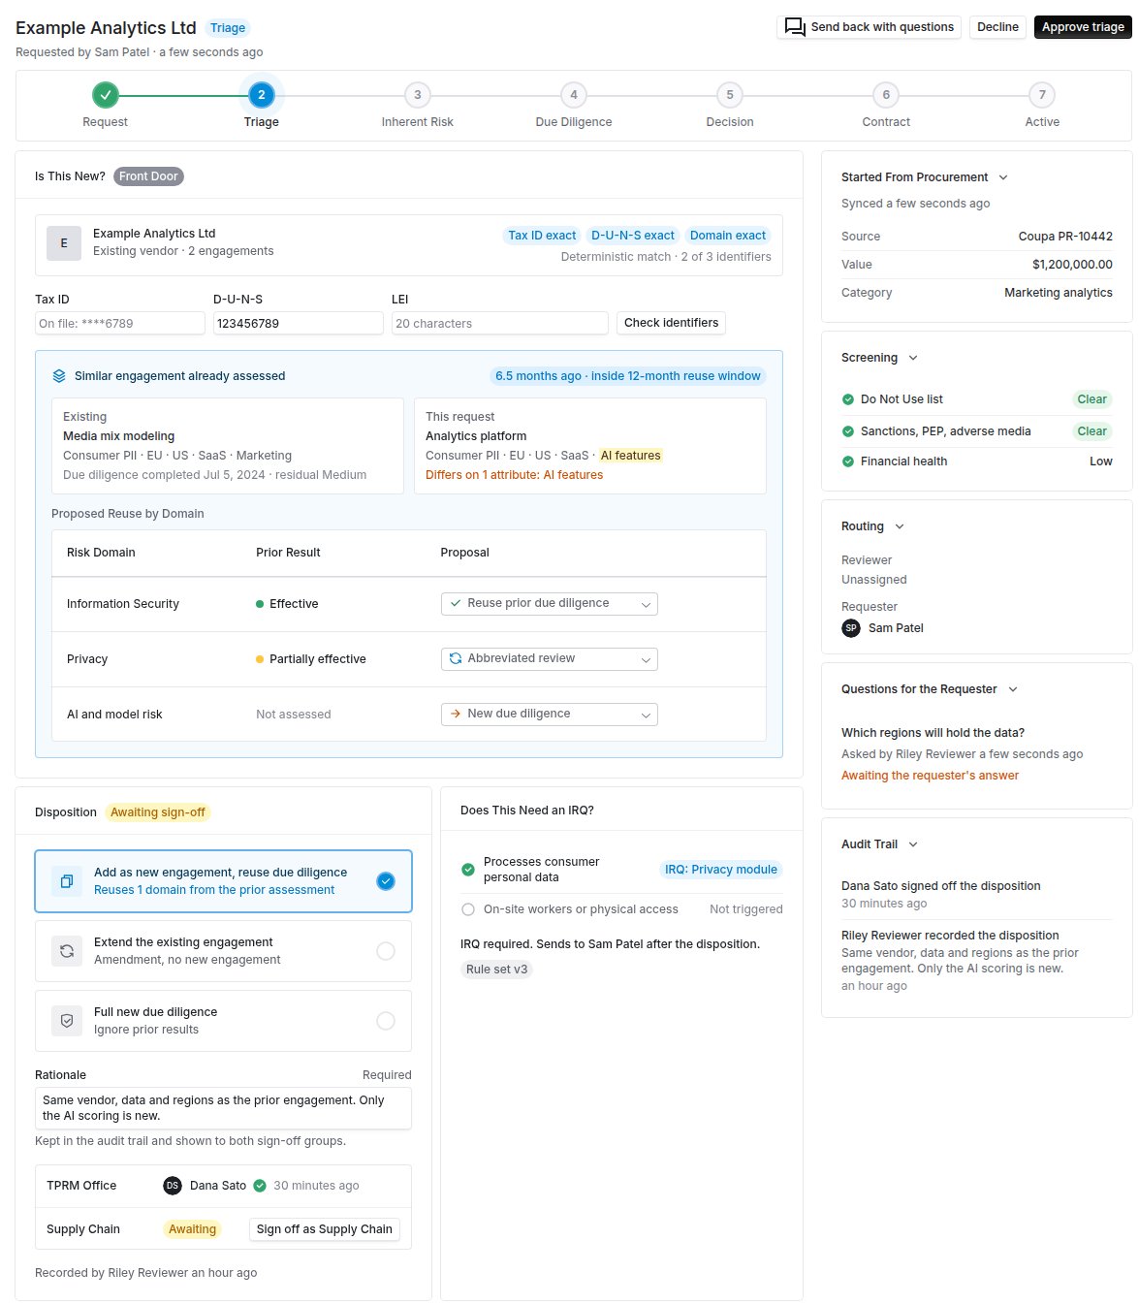Click the green check beside Do Not Use list
Image resolution: width=1139 pixels, height=1304 pixels.
tap(848, 399)
